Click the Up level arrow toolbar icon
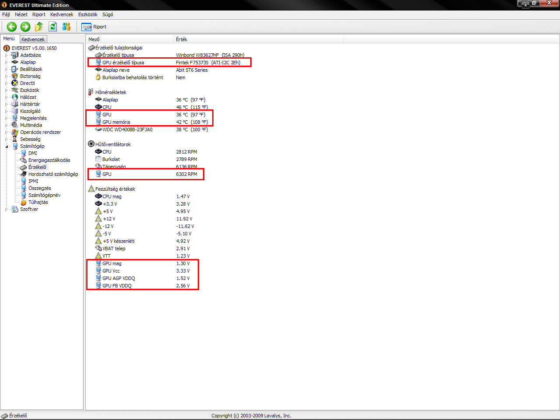560x420 pixels. tap(39, 27)
